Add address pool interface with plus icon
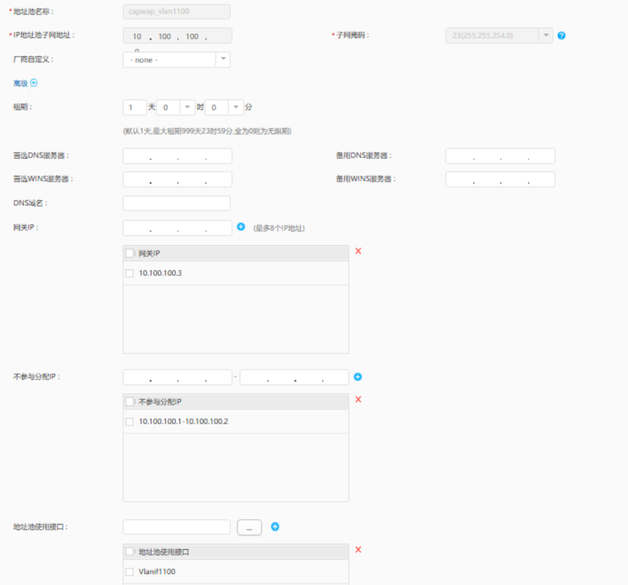This screenshot has width=628, height=585. [275, 527]
